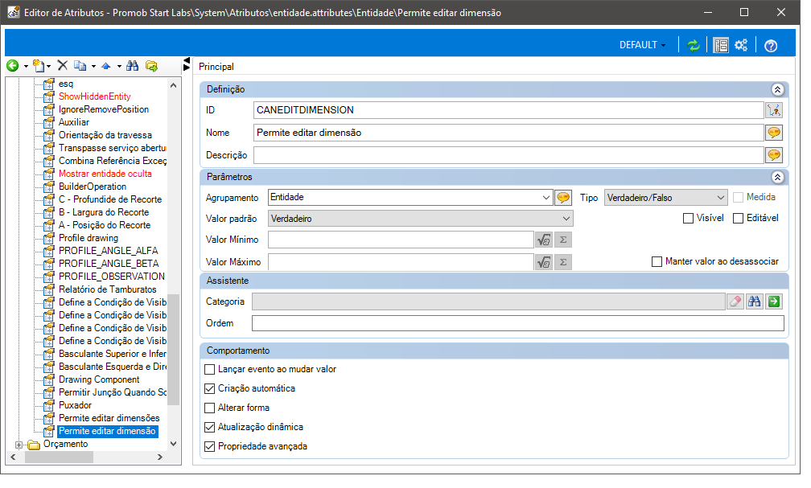
Task: Click the blue move up arrow icon
Action: click(x=106, y=66)
